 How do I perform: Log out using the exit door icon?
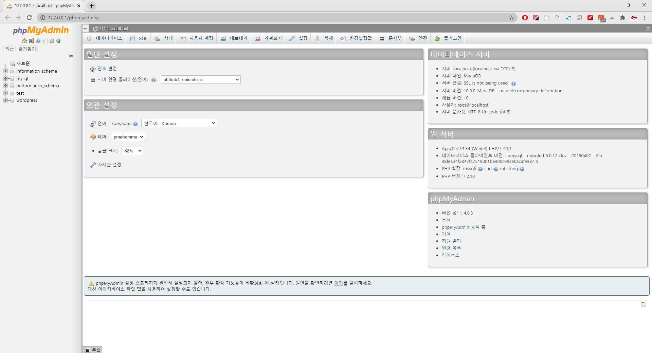pos(31,41)
